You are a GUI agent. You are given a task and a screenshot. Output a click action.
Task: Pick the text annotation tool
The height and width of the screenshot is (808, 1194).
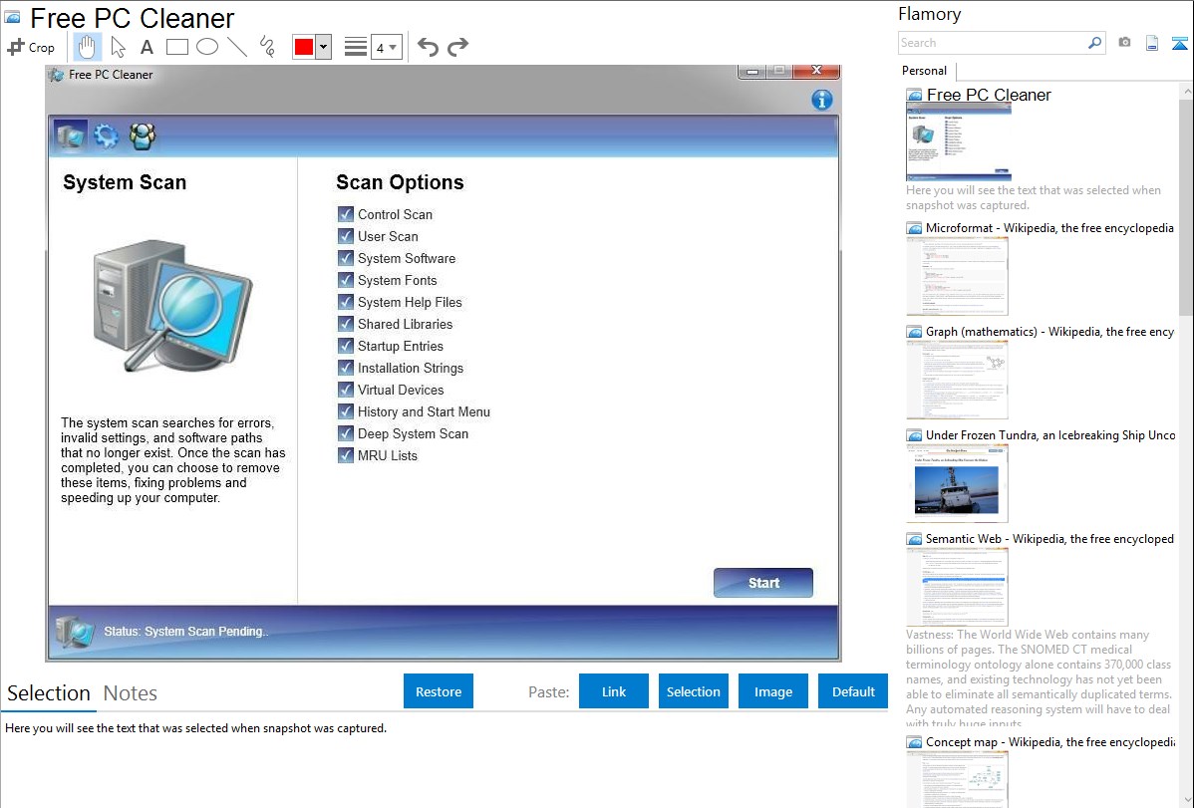pos(147,47)
